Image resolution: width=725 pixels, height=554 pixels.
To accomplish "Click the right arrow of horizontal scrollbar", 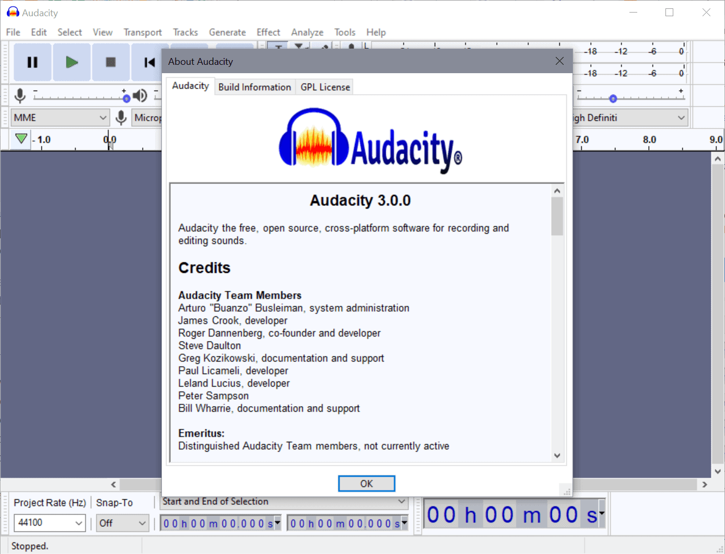I will [705, 484].
